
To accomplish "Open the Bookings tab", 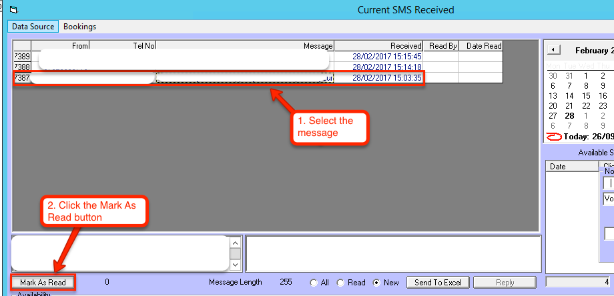I will [79, 27].
